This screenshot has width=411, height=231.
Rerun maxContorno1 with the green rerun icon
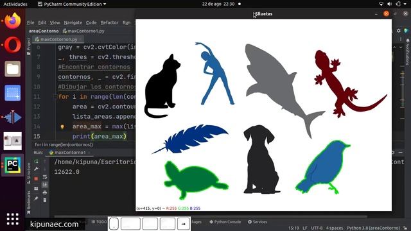[36, 161]
